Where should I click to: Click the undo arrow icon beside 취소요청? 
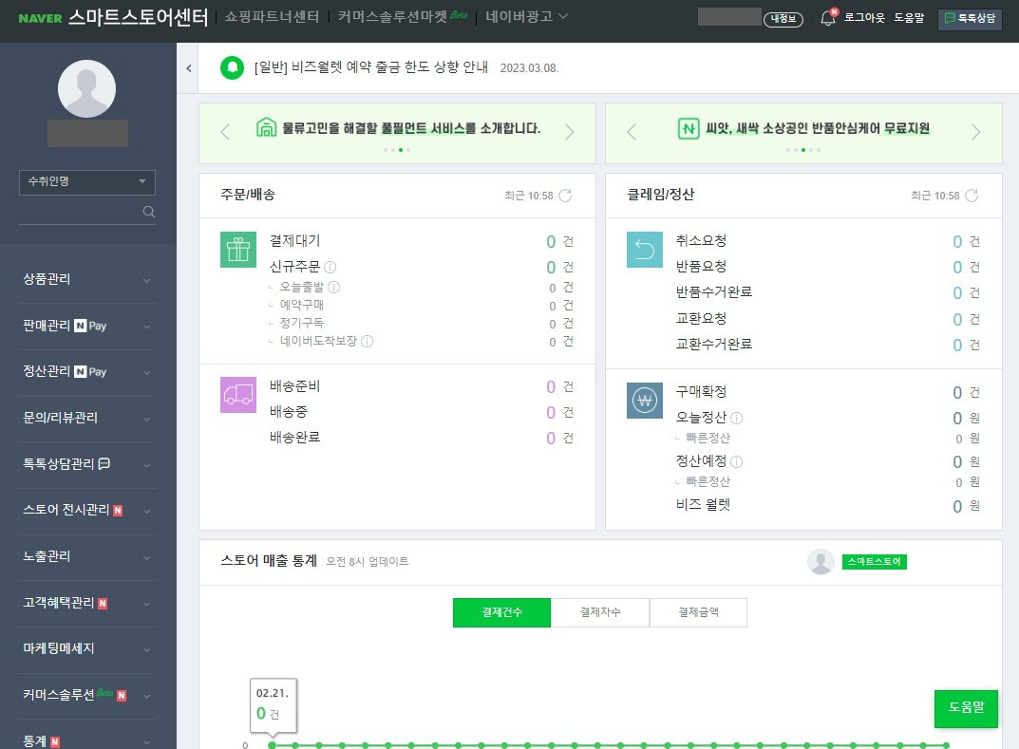click(644, 250)
